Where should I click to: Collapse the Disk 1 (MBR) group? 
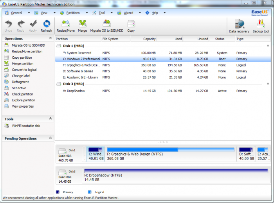coord(268,46)
